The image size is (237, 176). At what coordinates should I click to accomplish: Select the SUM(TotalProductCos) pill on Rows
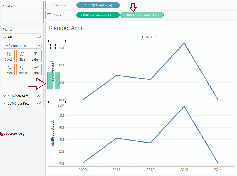[x=142, y=15]
